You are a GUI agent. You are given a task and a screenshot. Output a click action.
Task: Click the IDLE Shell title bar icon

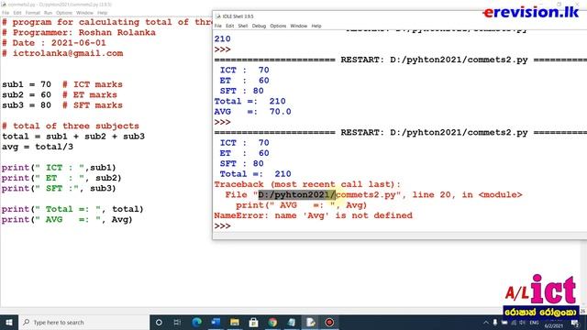[x=218, y=16]
